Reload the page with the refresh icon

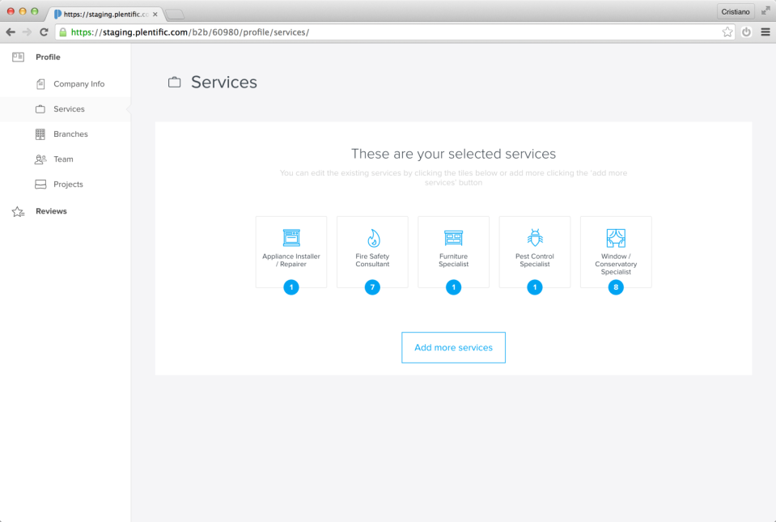(x=44, y=32)
